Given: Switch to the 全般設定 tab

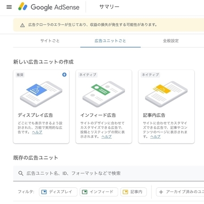Looking at the screenshot, I should pyautogui.click(x=171, y=41).
